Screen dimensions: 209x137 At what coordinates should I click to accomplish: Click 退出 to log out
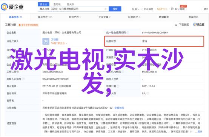pos(206,9)
